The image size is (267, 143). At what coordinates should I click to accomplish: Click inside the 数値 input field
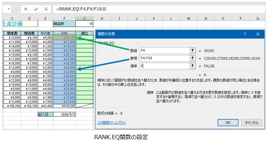point(163,50)
